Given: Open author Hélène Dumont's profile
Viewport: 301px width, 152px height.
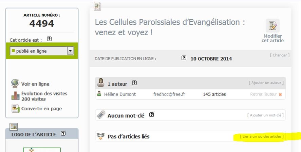Looking at the screenshot, I should click(x=120, y=94).
